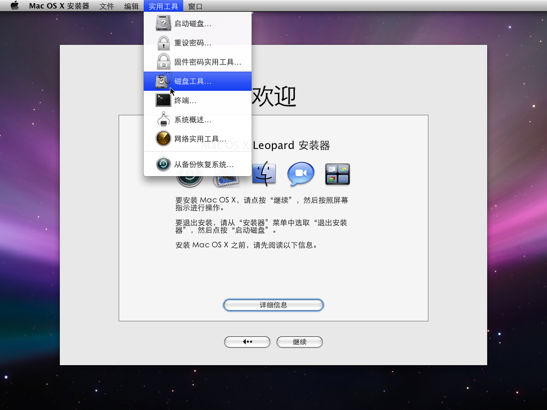547x410 pixels.
Task: Click the System Profiler icon beside 系统概述
Action: (163, 119)
